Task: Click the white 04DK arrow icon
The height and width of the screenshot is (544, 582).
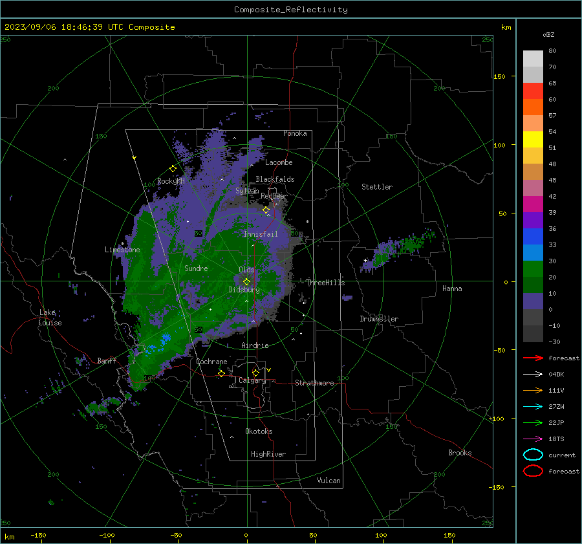Action: pos(533,375)
